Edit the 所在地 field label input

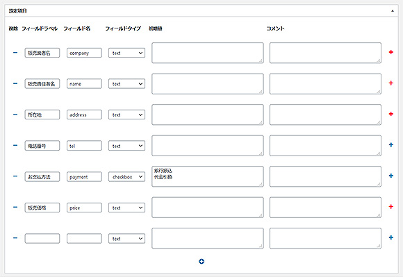(x=42, y=115)
